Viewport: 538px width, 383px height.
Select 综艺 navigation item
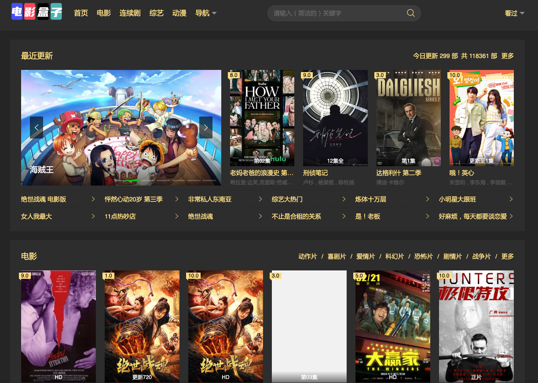click(157, 13)
